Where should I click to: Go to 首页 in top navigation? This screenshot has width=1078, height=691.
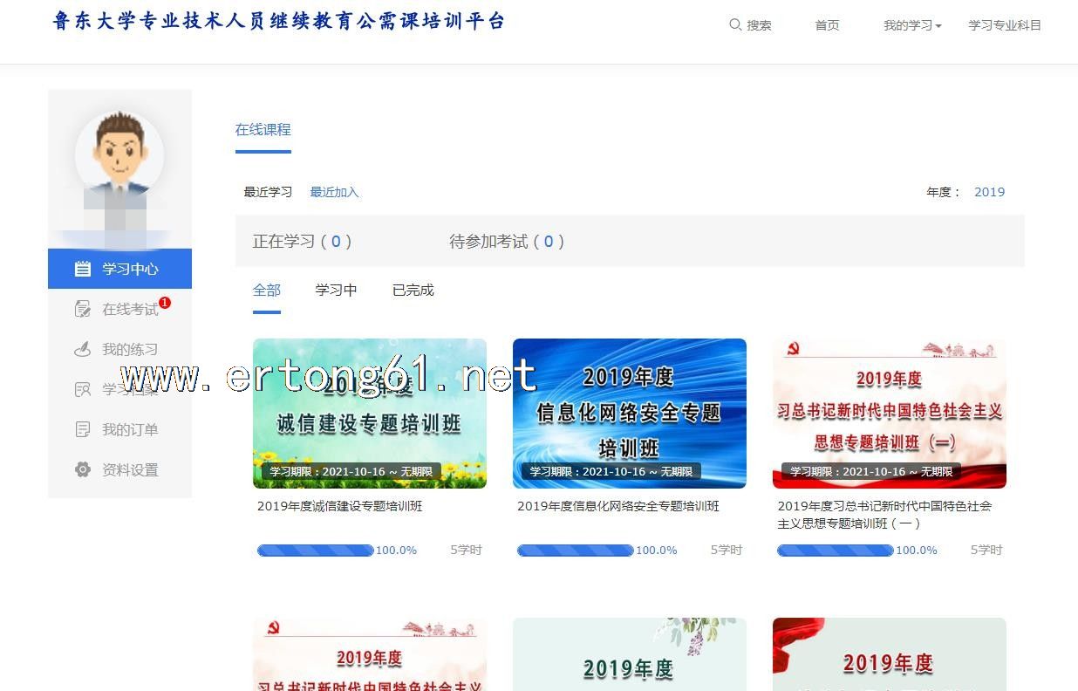[827, 25]
